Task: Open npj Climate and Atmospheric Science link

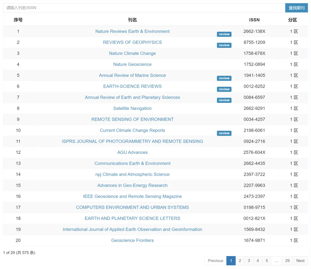Action: (132, 174)
